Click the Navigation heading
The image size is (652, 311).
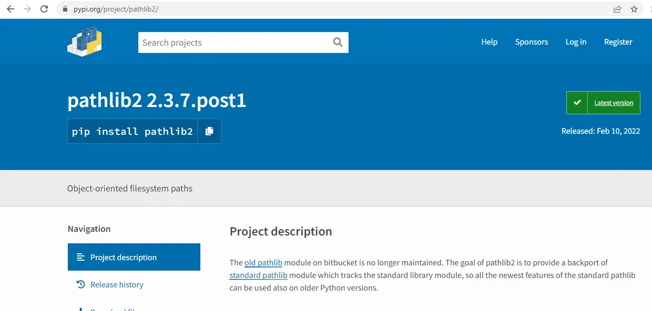[x=89, y=229]
